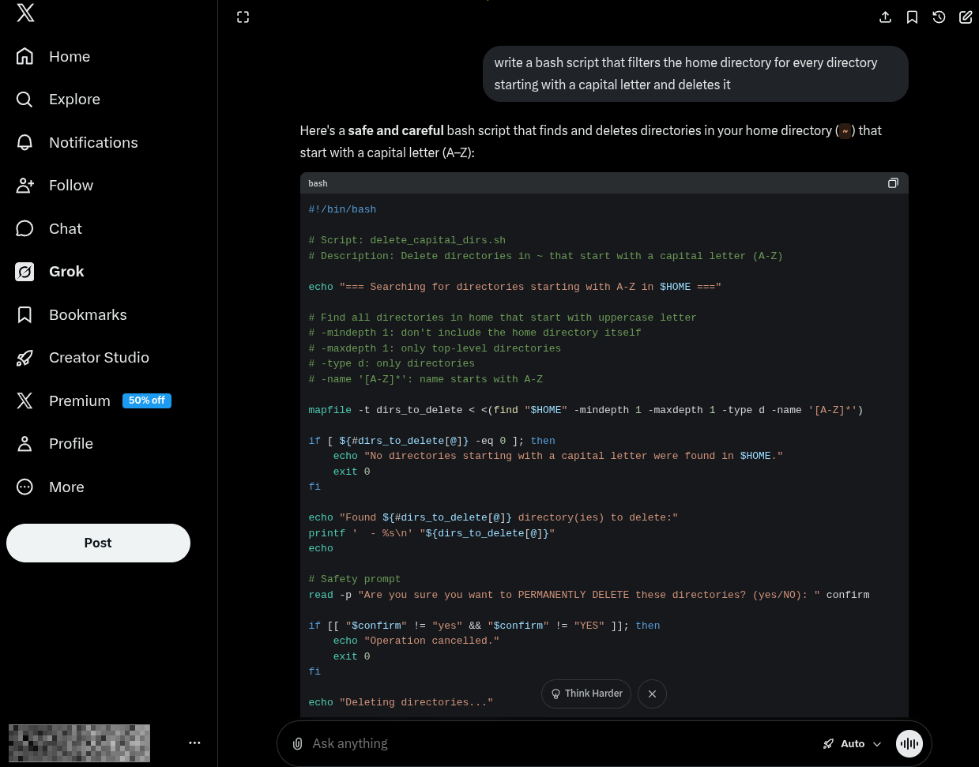
Task: Open Explore search icon
Action: click(24, 100)
